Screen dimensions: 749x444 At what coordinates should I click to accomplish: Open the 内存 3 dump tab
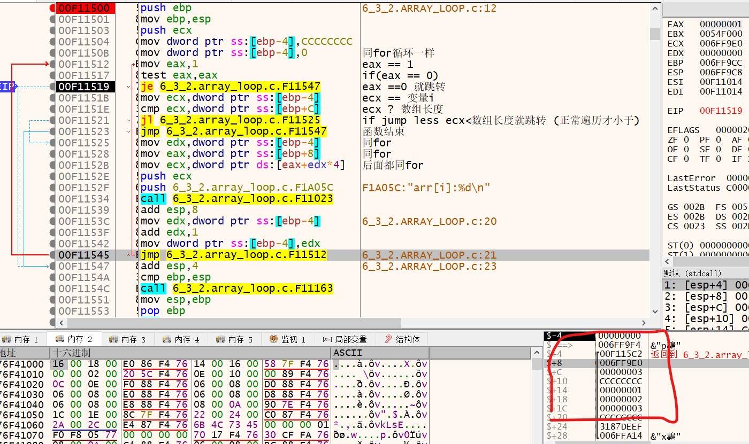(x=128, y=339)
